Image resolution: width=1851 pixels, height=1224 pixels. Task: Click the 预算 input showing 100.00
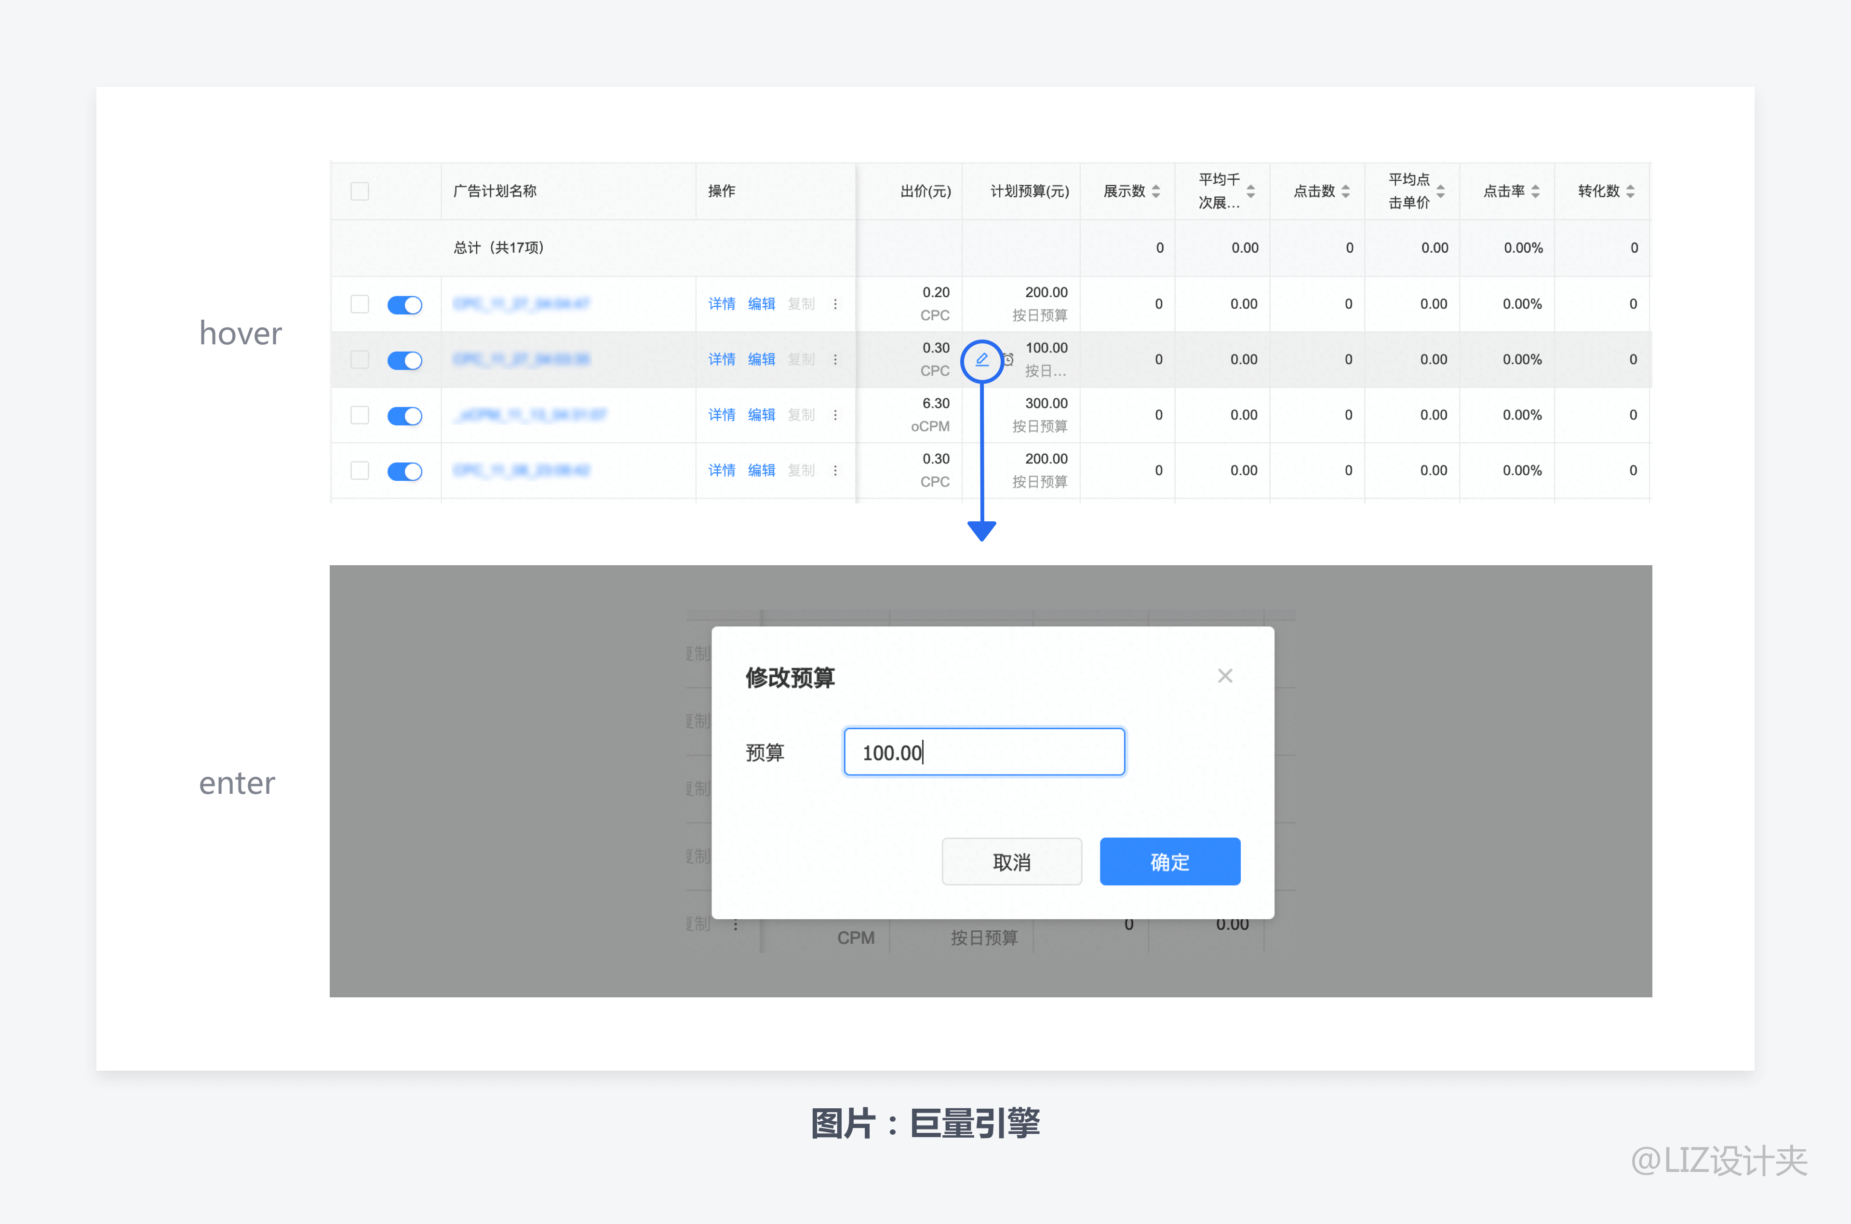pos(984,752)
